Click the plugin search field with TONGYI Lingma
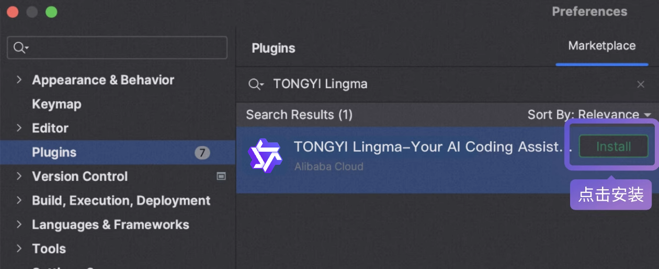 pyautogui.click(x=445, y=84)
